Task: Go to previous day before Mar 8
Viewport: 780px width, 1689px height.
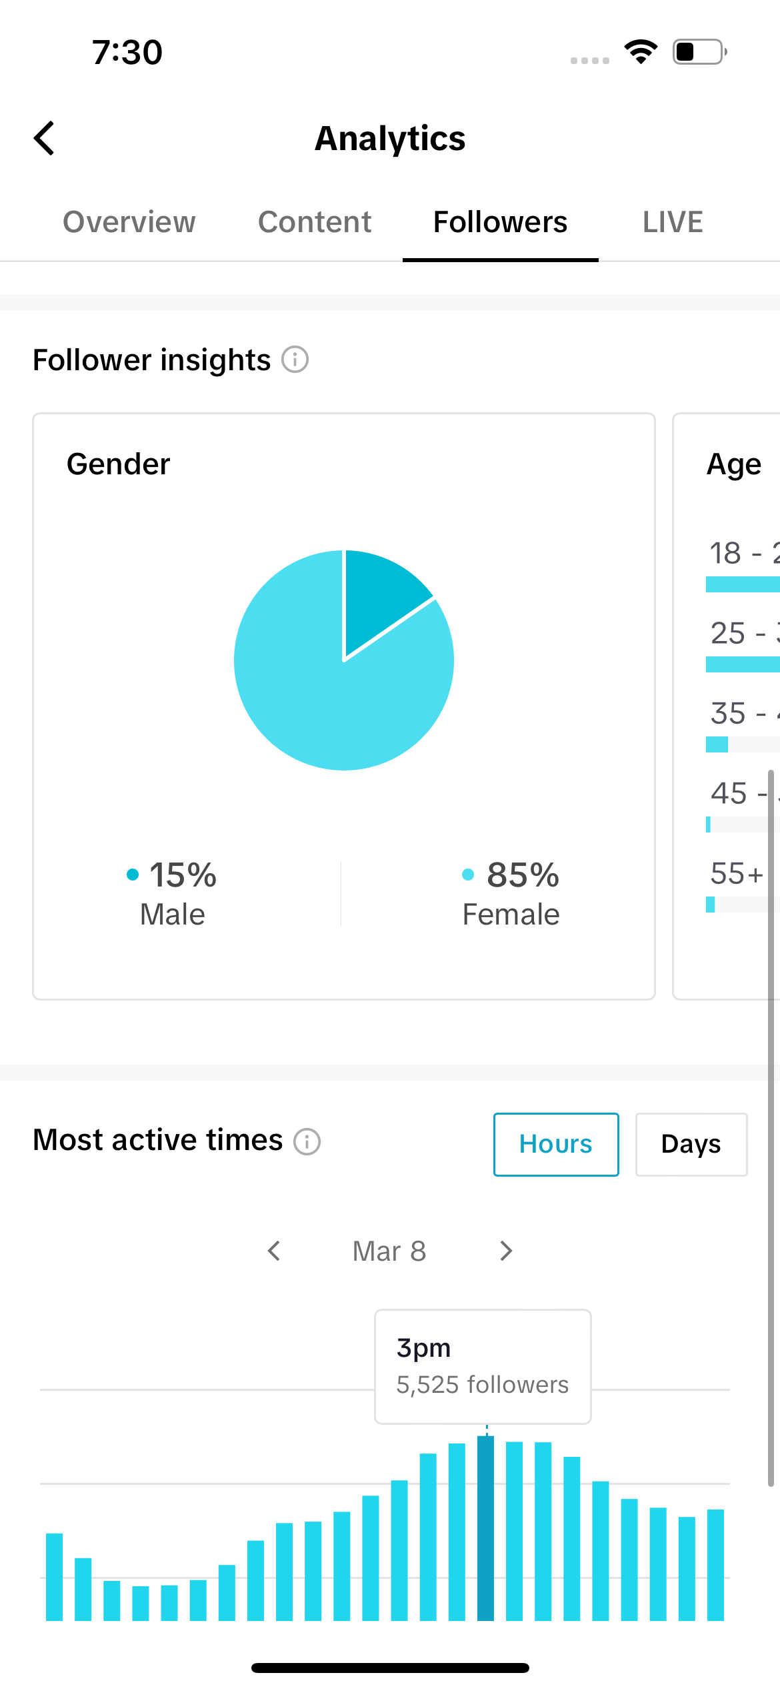Action: pyautogui.click(x=274, y=1251)
